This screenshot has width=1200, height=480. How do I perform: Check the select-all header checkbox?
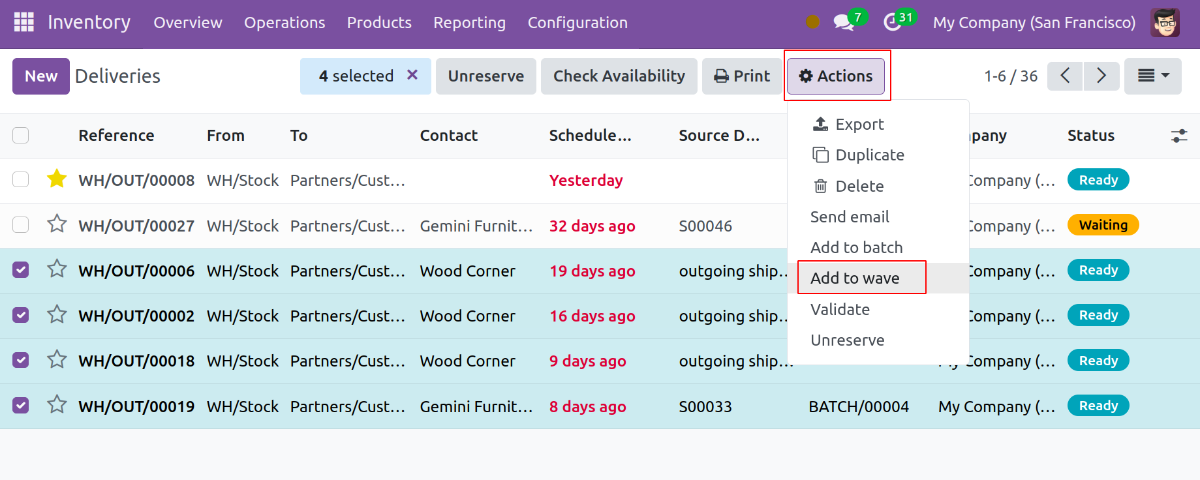[21, 136]
